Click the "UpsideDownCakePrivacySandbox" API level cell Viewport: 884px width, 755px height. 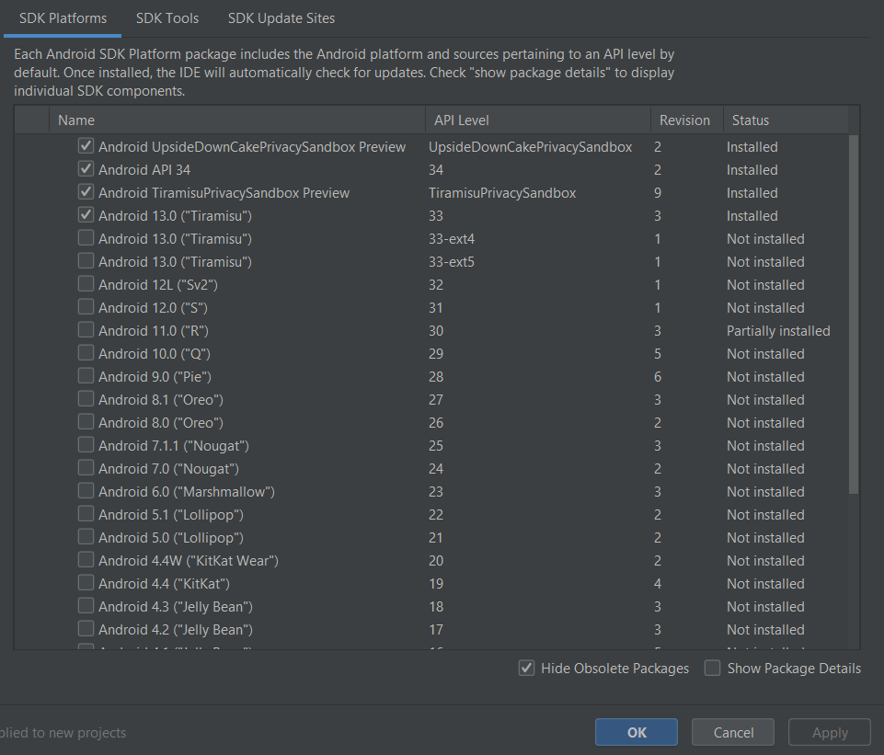tap(531, 147)
